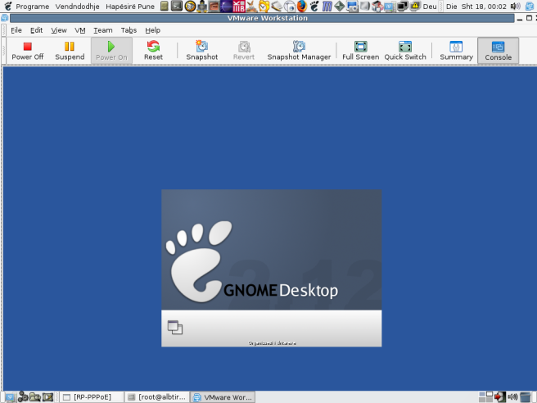This screenshot has height=403, width=537.
Task: Click the blue M launcher icon
Action: 327,7
